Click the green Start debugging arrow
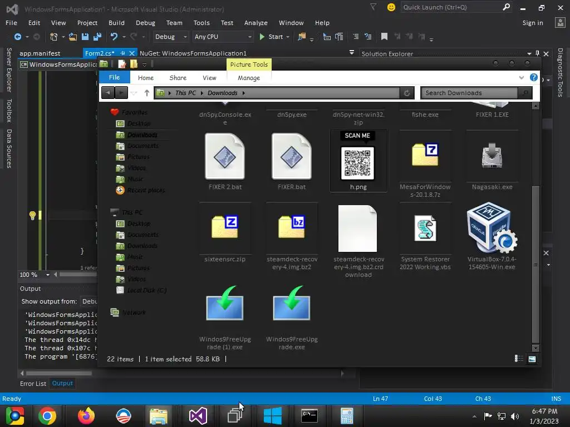Image resolution: width=570 pixels, height=427 pixels. 262,37
